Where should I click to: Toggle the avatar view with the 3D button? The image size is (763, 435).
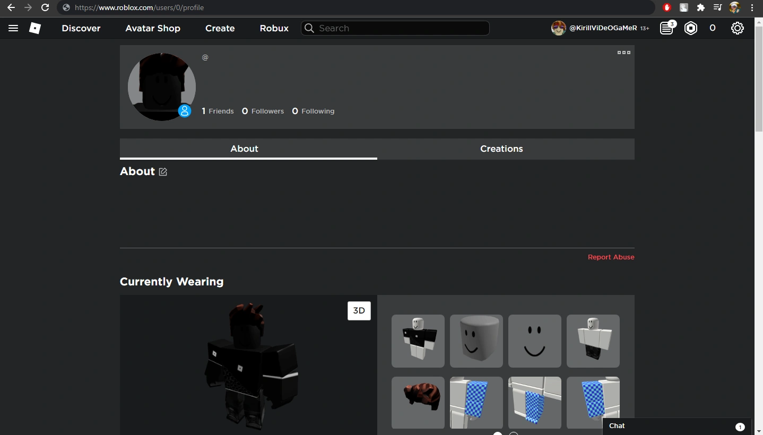click(359, 311)
